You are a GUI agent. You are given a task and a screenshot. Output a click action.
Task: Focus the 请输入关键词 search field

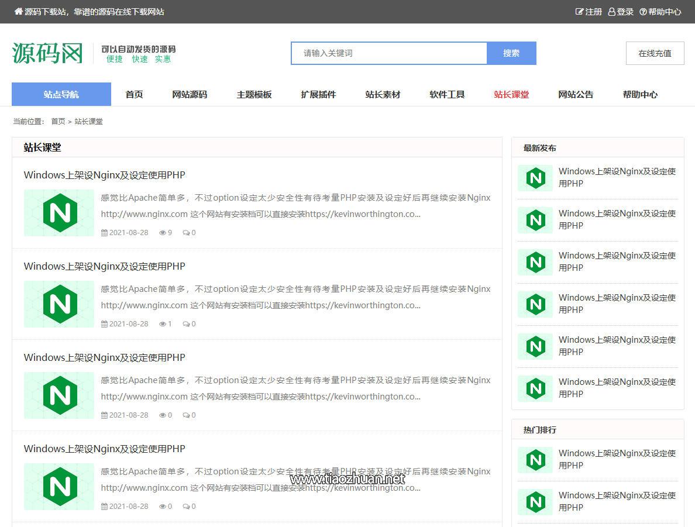pos(389,53)
